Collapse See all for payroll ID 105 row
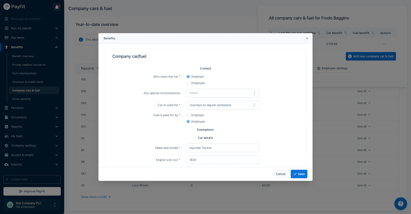Screen dimensions: 411x214 coord(364,91)
